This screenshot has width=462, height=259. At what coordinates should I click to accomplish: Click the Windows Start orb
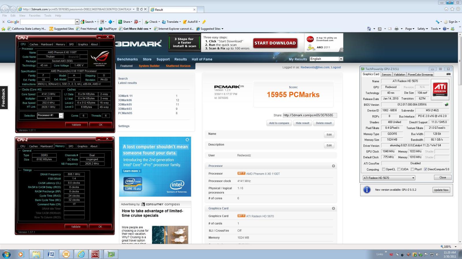click(6, 254)
